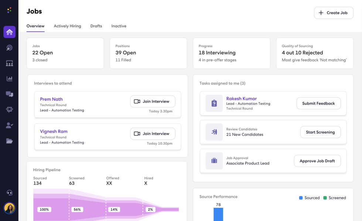
Task: Join interview with Vignesh Ram
Action: tap(153, 134)
